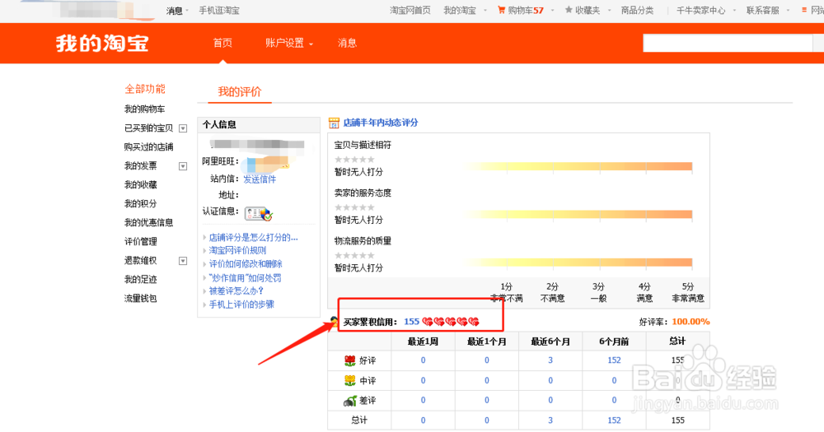Open 评价如何修改和删除 link
Screen dimensions: 824x432
pos(246,263)
